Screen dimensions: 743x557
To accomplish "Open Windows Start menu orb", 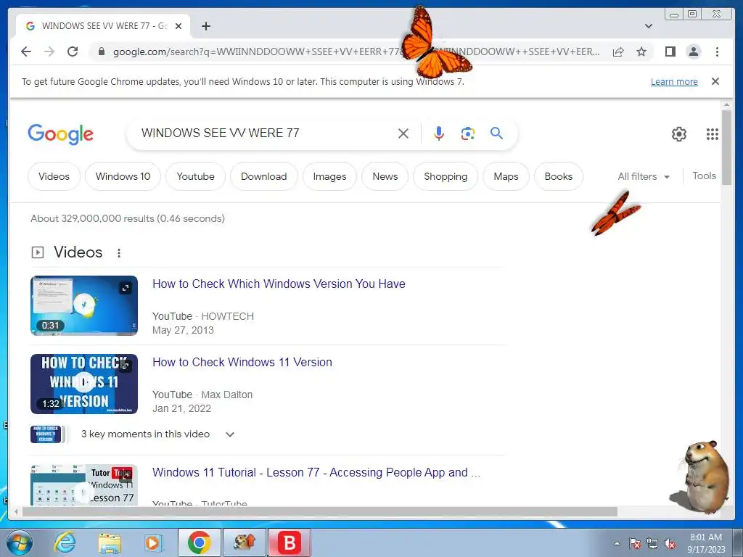I will [x=20, y=542].
